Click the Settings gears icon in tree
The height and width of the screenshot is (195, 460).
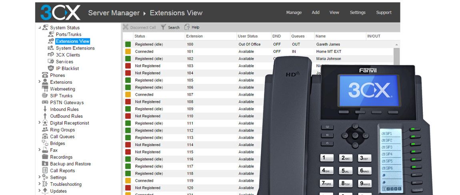[45, 177]
